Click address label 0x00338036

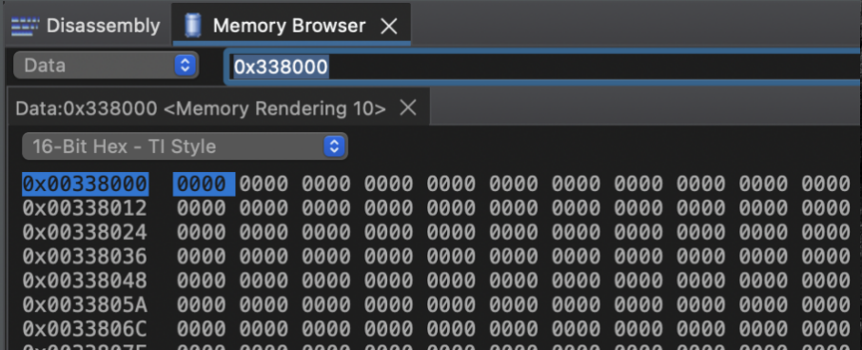click(x=86, y=257)
